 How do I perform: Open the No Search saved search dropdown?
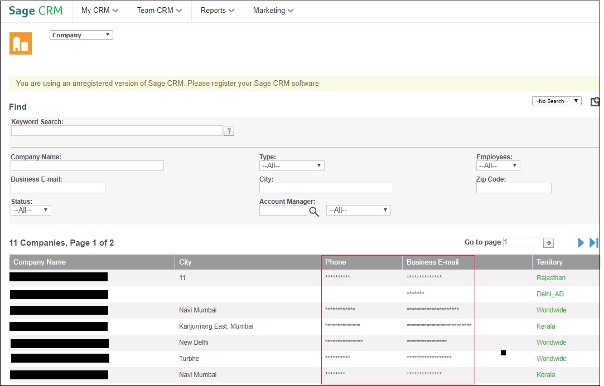[557, 101]
